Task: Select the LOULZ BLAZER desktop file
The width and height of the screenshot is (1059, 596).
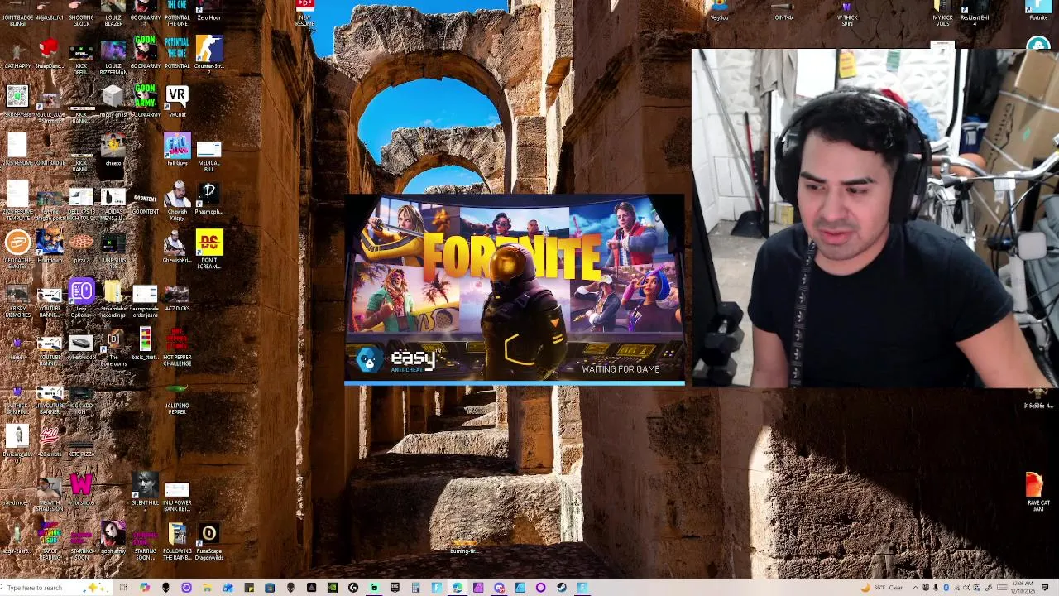Action: point(113,12)
